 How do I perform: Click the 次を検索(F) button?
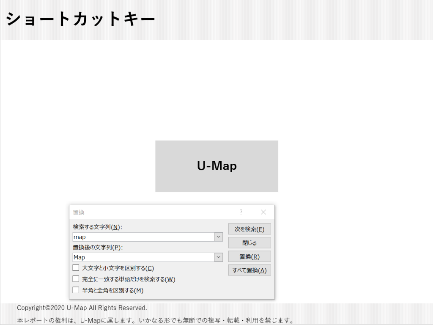(249, 229)
